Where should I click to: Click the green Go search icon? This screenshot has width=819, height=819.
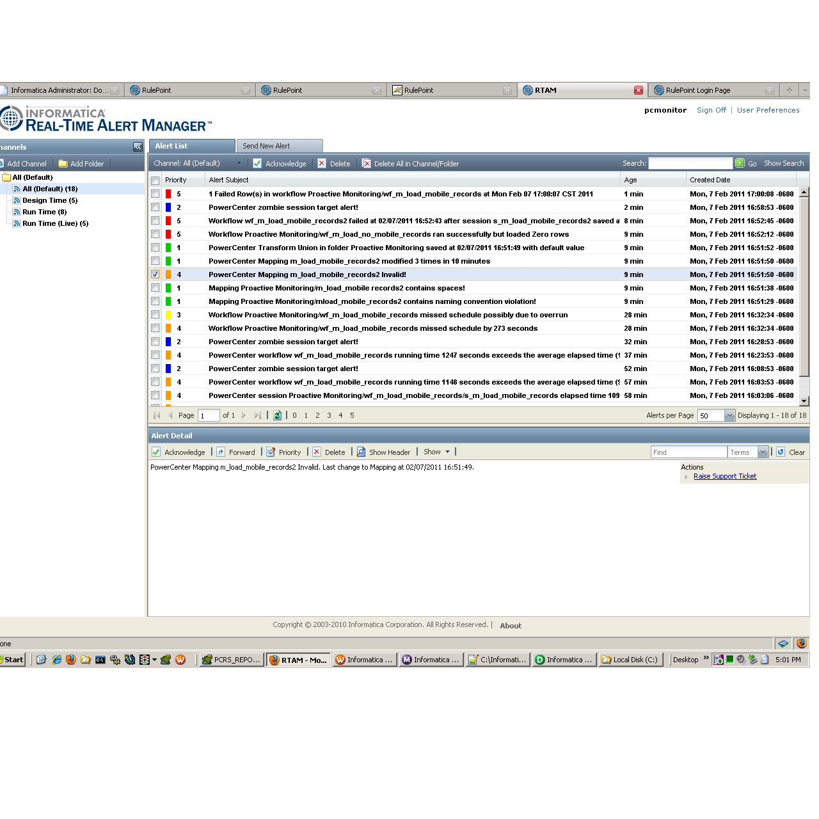tap(740, 163)
